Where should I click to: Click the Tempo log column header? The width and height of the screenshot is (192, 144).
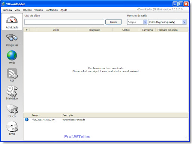[45, 115]
